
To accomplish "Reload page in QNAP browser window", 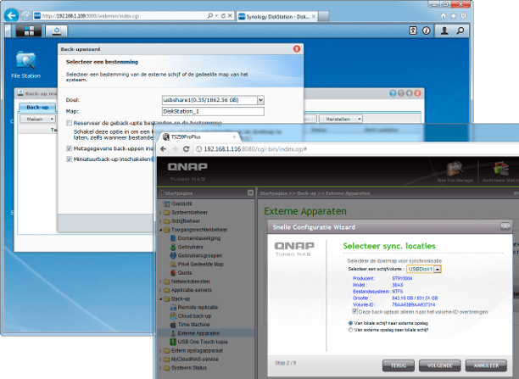I will [x=186, y=149].
